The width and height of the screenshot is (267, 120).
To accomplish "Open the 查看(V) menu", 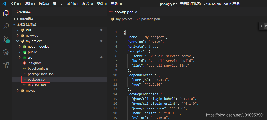I will (x=58, y=4).
